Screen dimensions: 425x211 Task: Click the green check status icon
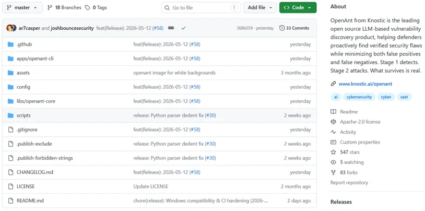pyautogui.click(x=183, y=28)
